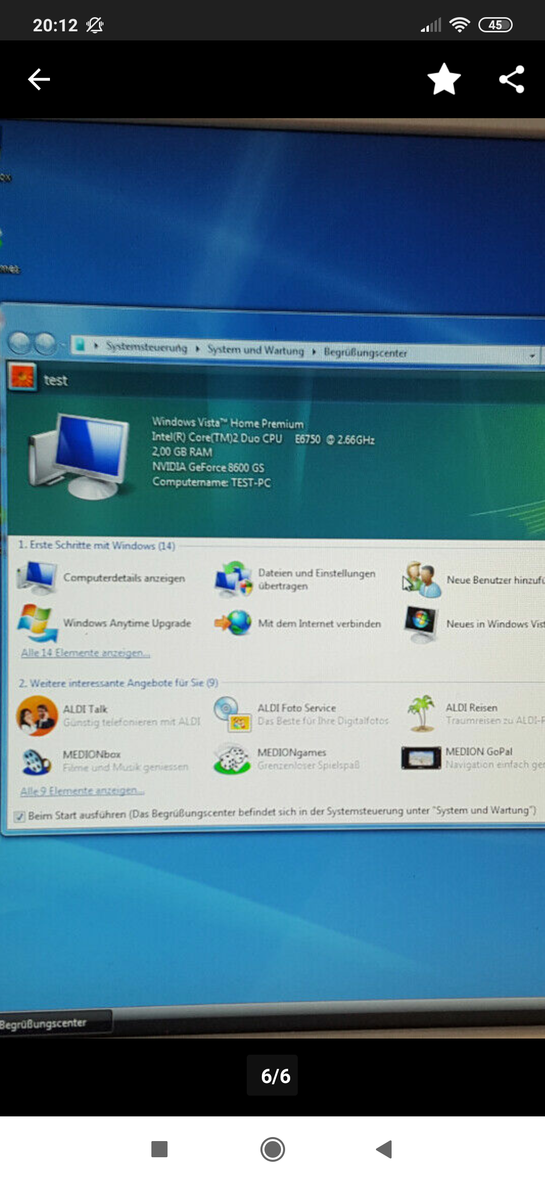This screenshot has width=545, height=1182.
Task: Click ALDI Talk offer title
Action: 85,709
